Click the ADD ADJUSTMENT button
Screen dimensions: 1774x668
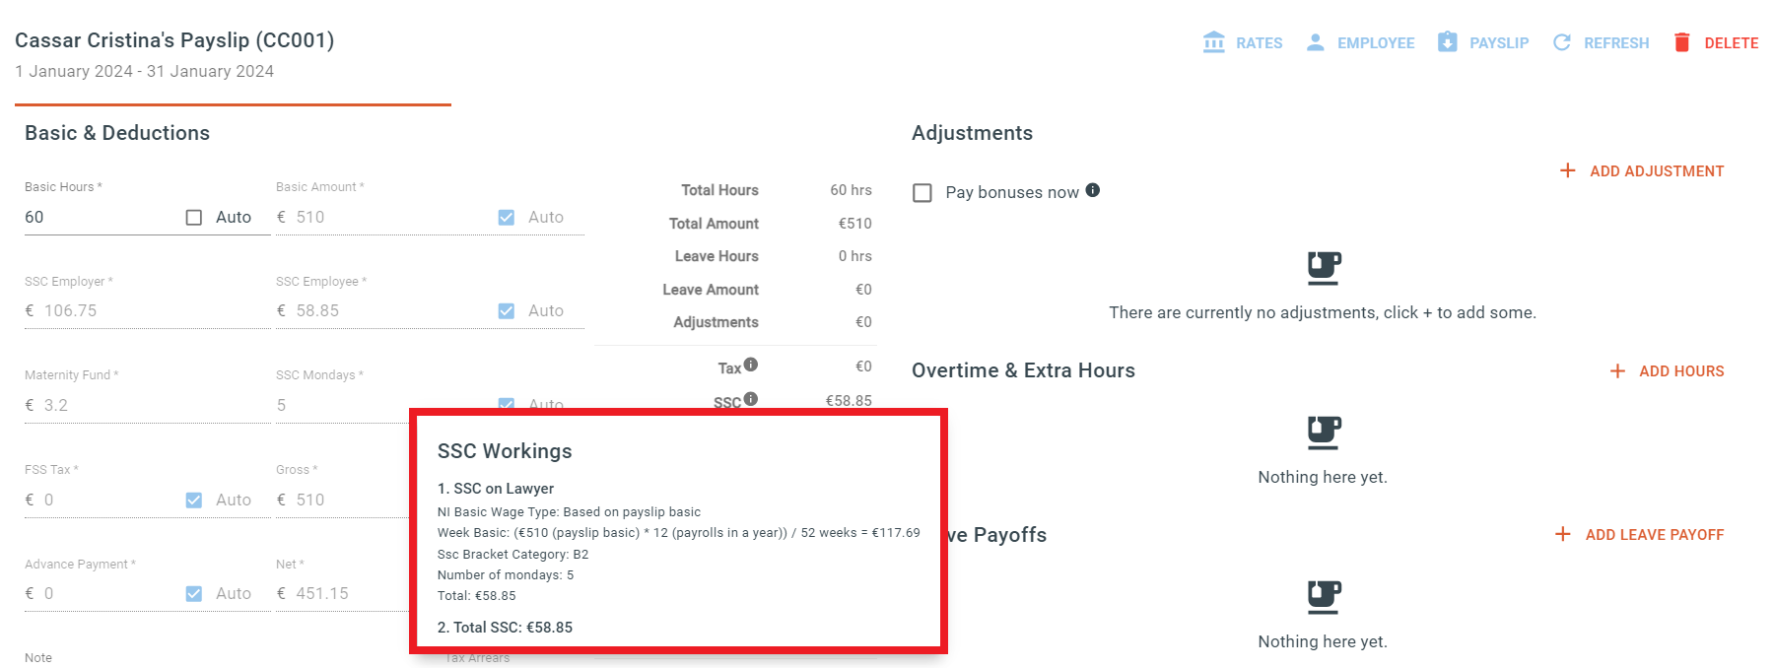pos(1642,171)
